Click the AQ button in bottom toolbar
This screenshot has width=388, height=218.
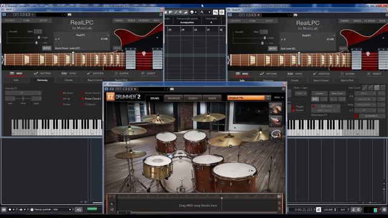pyautogui.click(x=78, y=210)
